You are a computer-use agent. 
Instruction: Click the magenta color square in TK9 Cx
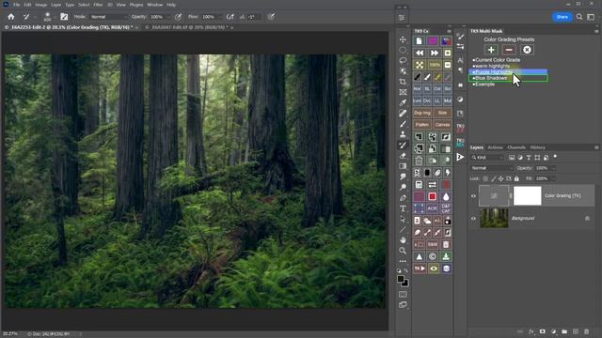click(433, 41)
